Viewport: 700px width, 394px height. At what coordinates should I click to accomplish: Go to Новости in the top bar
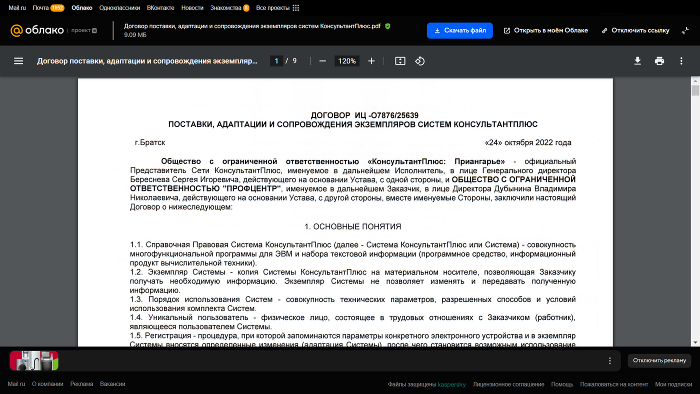click(x=192, y=8)
